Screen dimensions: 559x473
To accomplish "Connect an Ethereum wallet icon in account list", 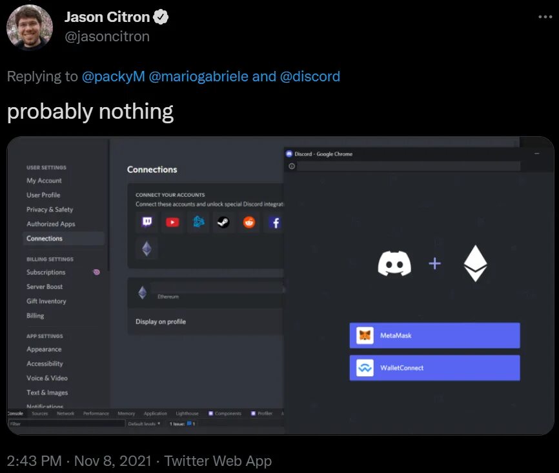I will 147,248.
